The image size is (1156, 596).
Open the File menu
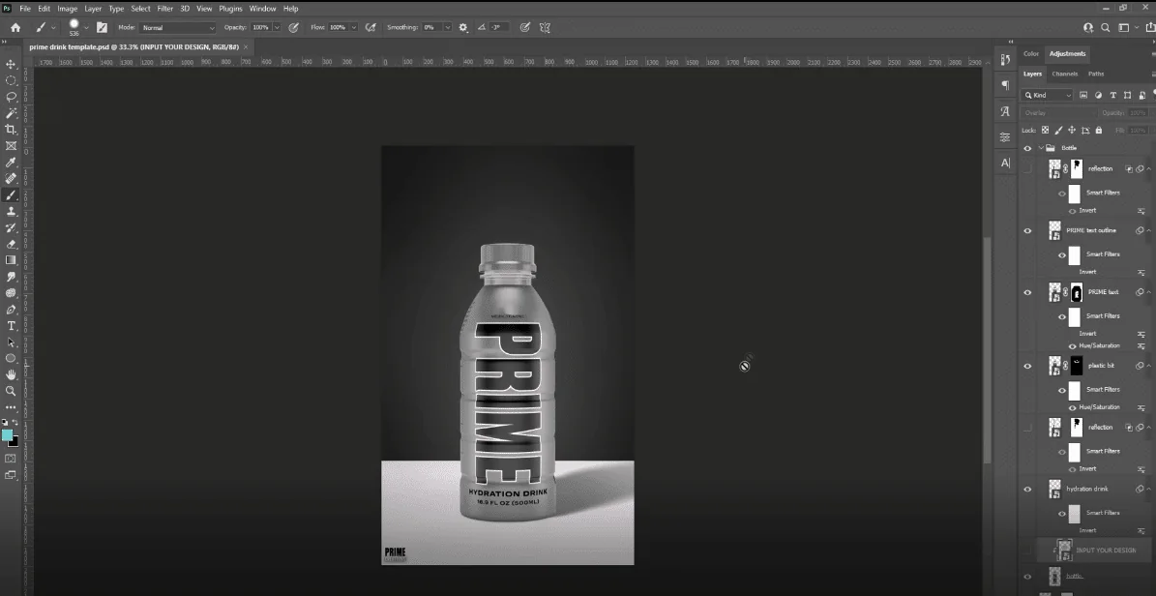tap(25, 9)
